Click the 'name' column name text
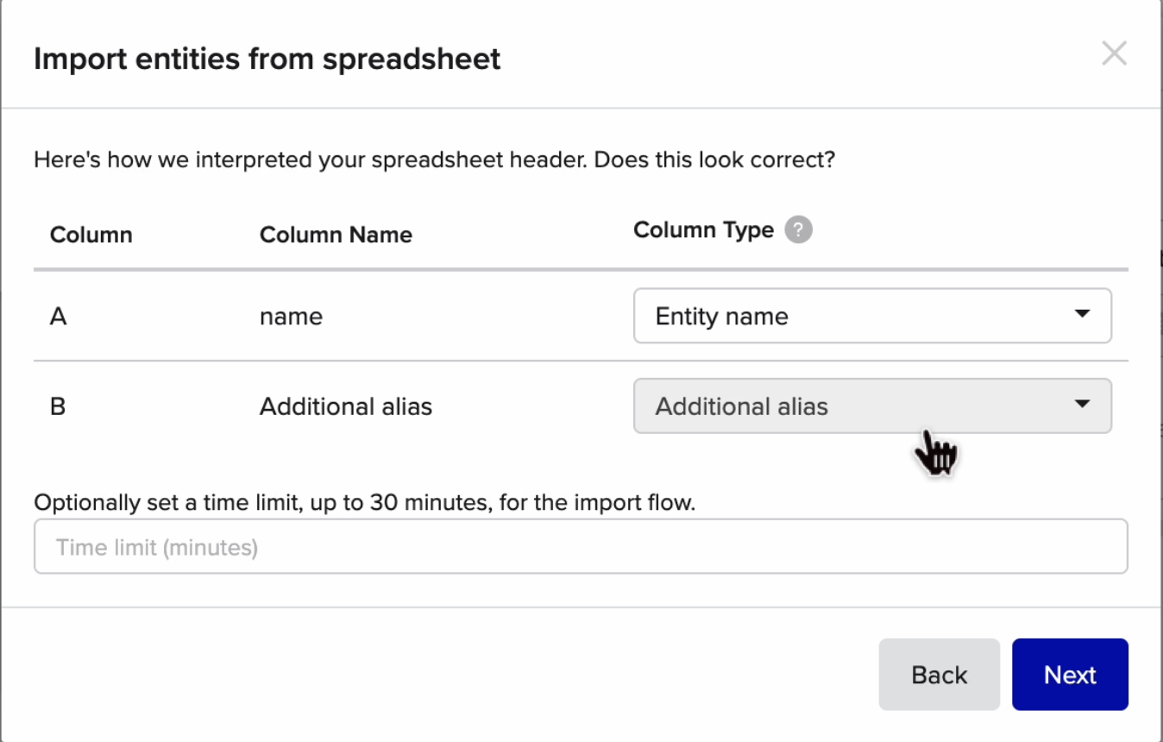1163x742 pixels. [x=291, y=317]
